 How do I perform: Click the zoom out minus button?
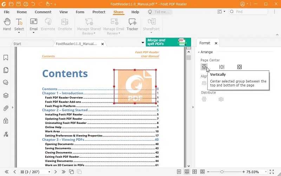(x=208, y=172)
